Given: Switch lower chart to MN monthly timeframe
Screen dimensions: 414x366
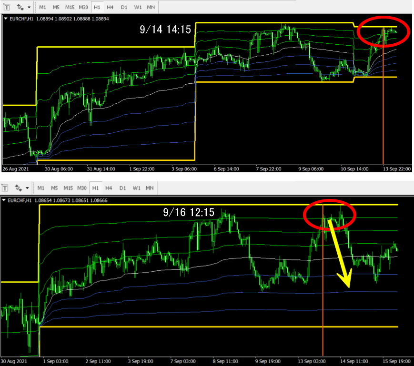Looking at the screenshot, I should pyautogui.click(x=150, y=188).
